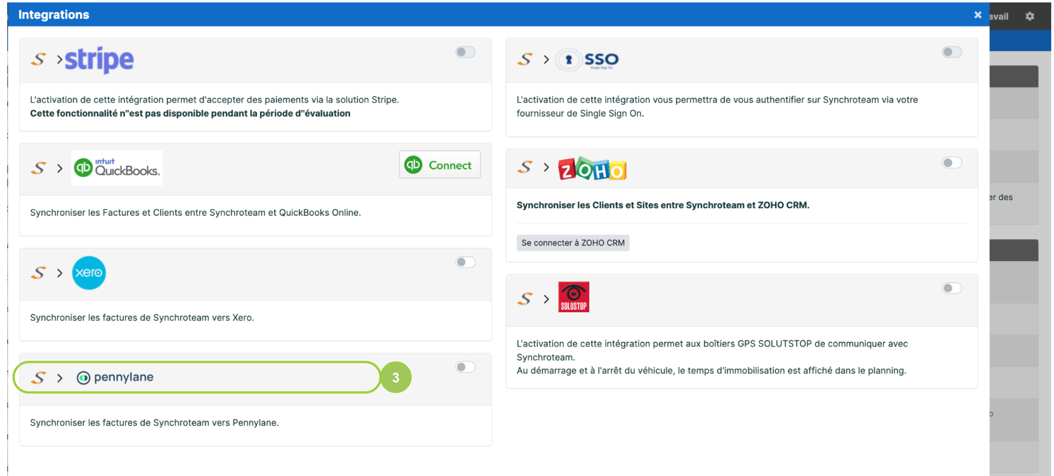The height and width of the screenshot is (476, 1054).
Task: Click the chevron before the Xero logo
Action: (x=60, y=273)
